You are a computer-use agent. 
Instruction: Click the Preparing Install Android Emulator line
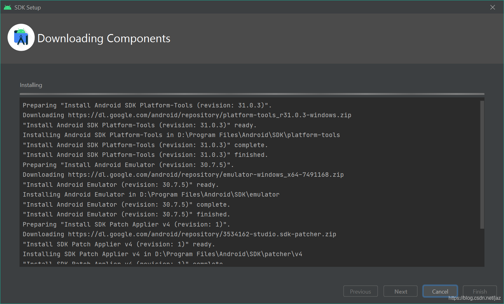pyautogui.click(x=128, y=165)
